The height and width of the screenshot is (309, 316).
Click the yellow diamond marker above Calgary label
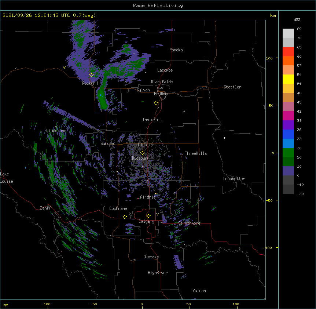click(x=148, y=216)
